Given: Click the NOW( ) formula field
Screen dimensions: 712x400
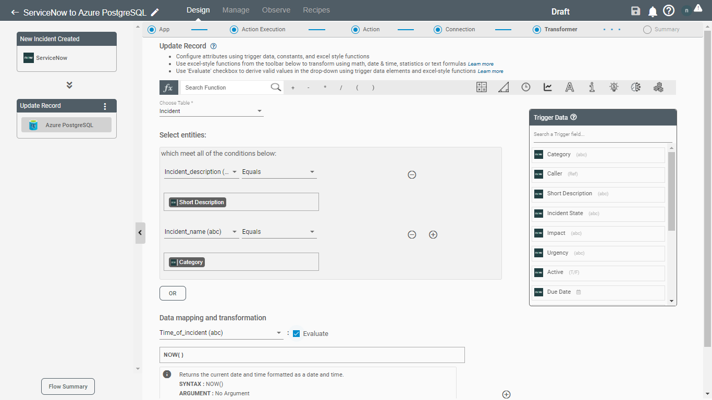Looking at the screenshot, I should click(312, 355).
